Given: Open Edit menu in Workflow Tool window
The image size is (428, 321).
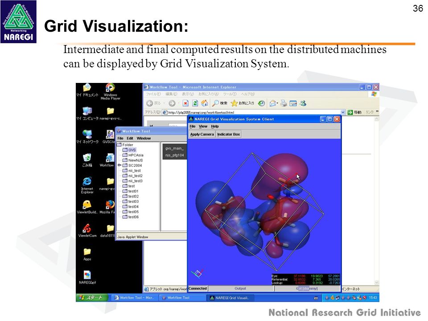Looking at the screenshot, I should [130, 138].
